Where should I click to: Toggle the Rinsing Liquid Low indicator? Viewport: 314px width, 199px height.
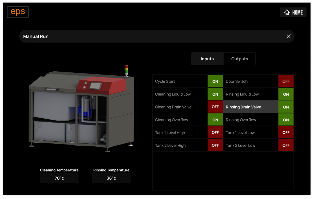pos(286,94)
